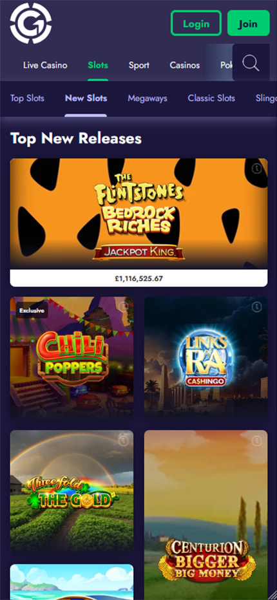Click the Grosvenor G logo icon
This screenshot has width=277, height=600.
click(31, 23)
